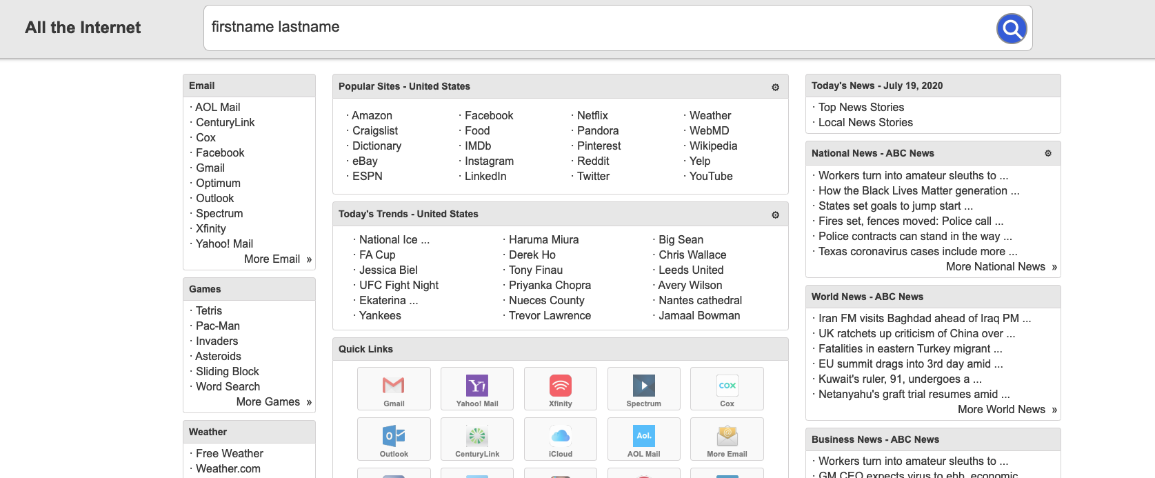Open the Outlook quick link icon
The width and height of the screenshot is (1155, 478).
point(394,439)
